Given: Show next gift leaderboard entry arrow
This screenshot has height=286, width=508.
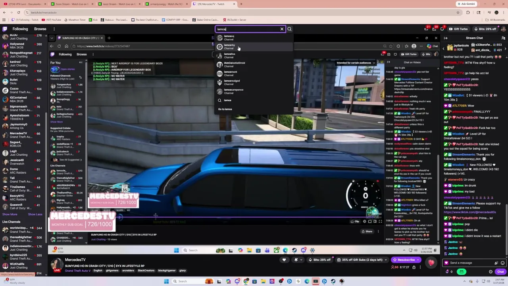Looking at the screenshot, I should (x=505, y=48).
